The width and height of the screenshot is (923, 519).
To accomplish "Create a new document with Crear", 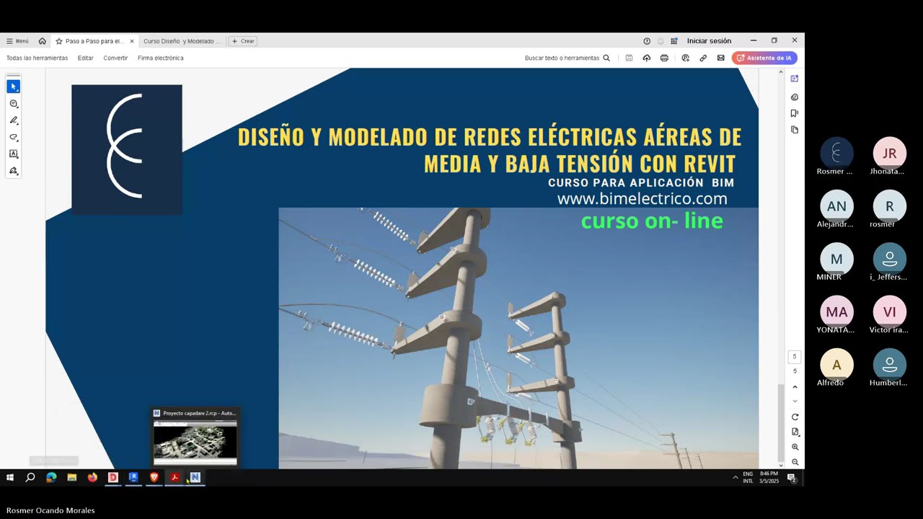I will tap(243, 41).
